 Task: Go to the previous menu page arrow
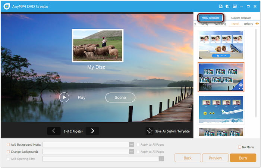tap(54, 131)
